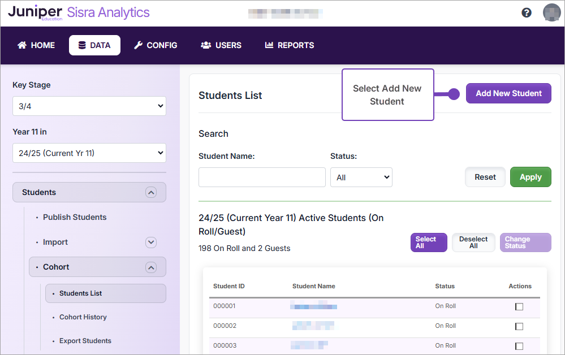Open the help question mark icon
The image size is (565, 355).
[527, 12]
